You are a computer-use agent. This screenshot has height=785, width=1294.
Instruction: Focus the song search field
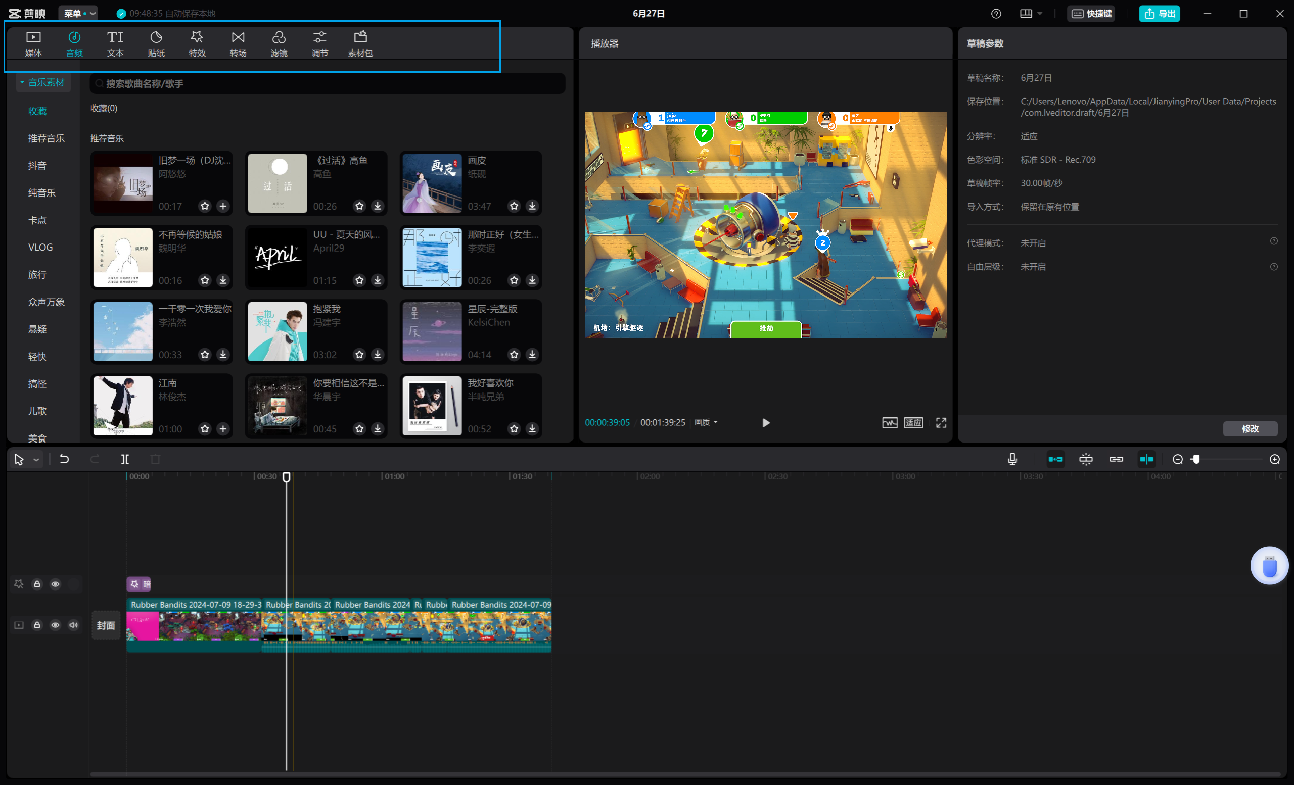(x=328, y=83)
